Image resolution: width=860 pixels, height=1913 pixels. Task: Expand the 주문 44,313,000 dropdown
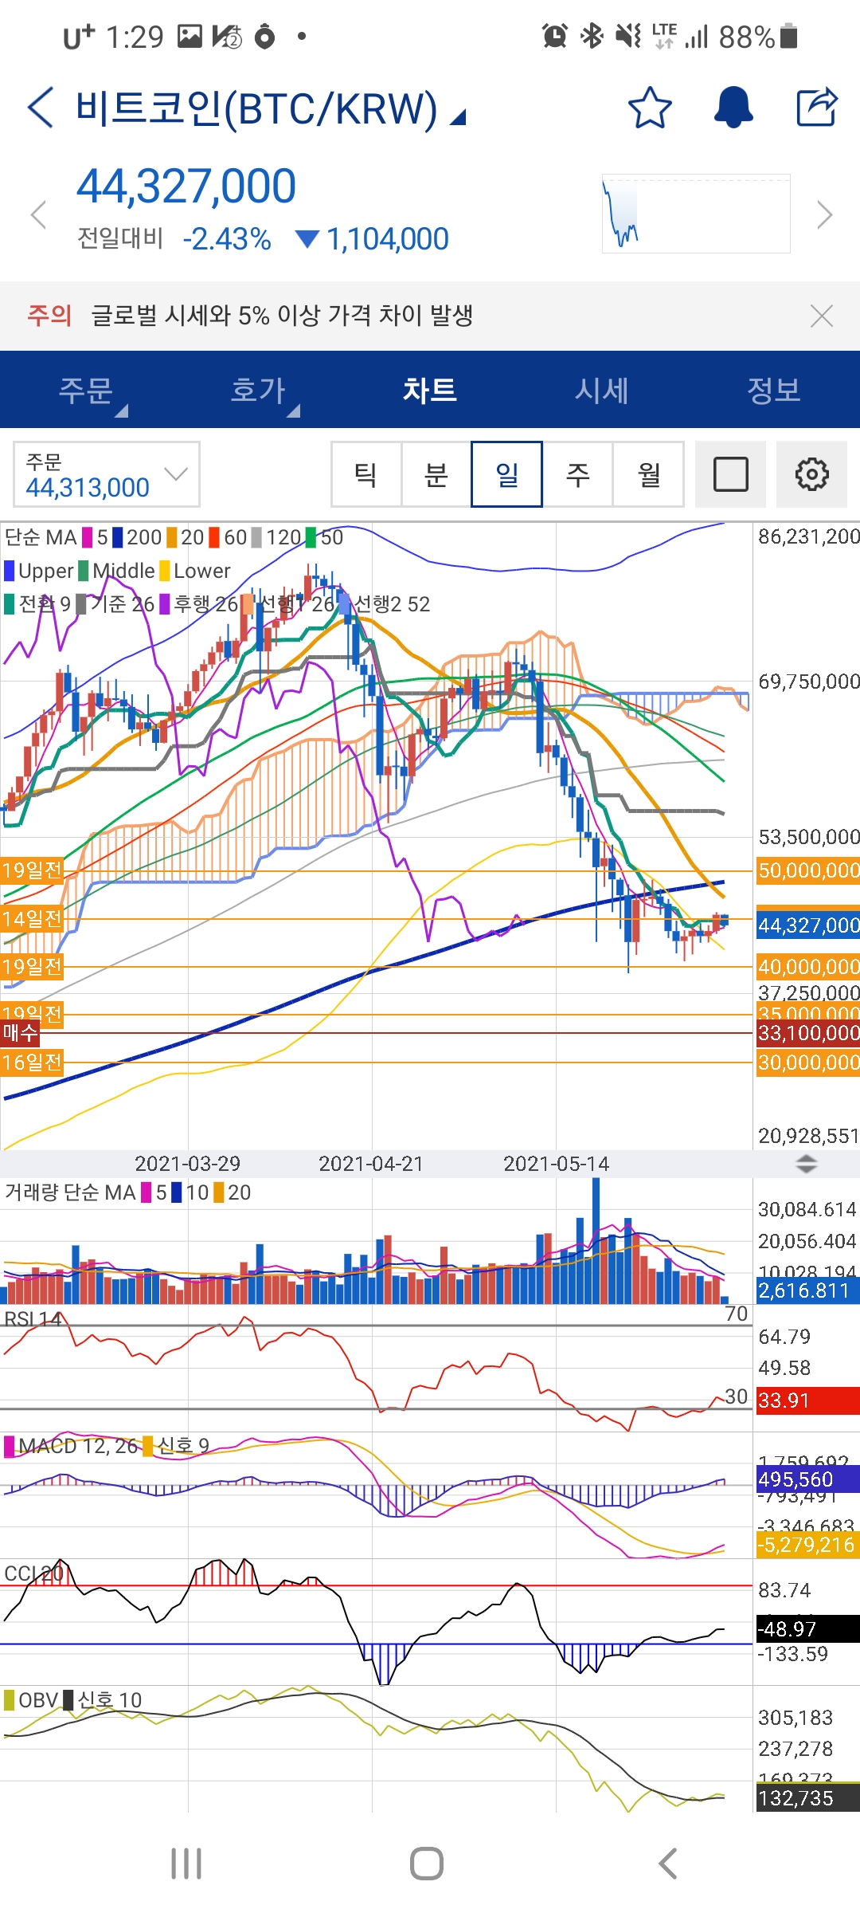click(x=107, y=474)
